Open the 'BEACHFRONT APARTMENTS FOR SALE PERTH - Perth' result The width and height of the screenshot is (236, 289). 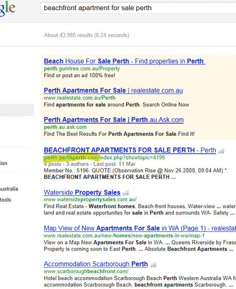[130, 150]
